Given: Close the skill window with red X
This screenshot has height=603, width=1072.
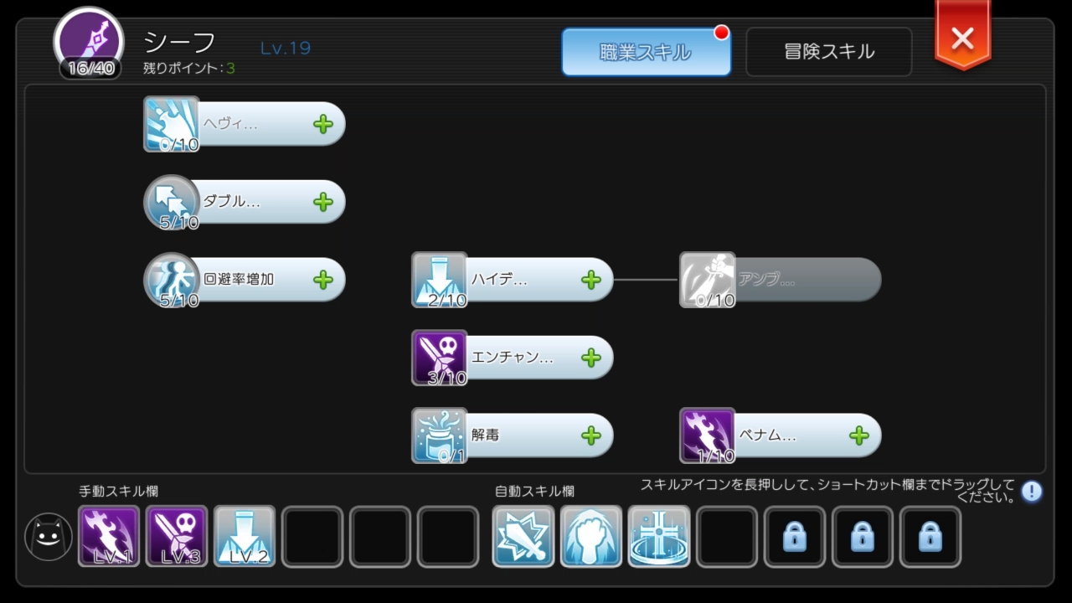Looking at the screenshot, I should (x=963, y=37).
